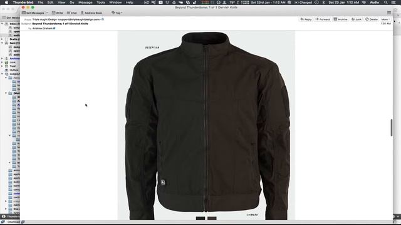Viewport: 401px width, 225px height.
Task: Click the clock showing Sat 23 Jan 1:12 AM
Action: [x=344, y=2]
